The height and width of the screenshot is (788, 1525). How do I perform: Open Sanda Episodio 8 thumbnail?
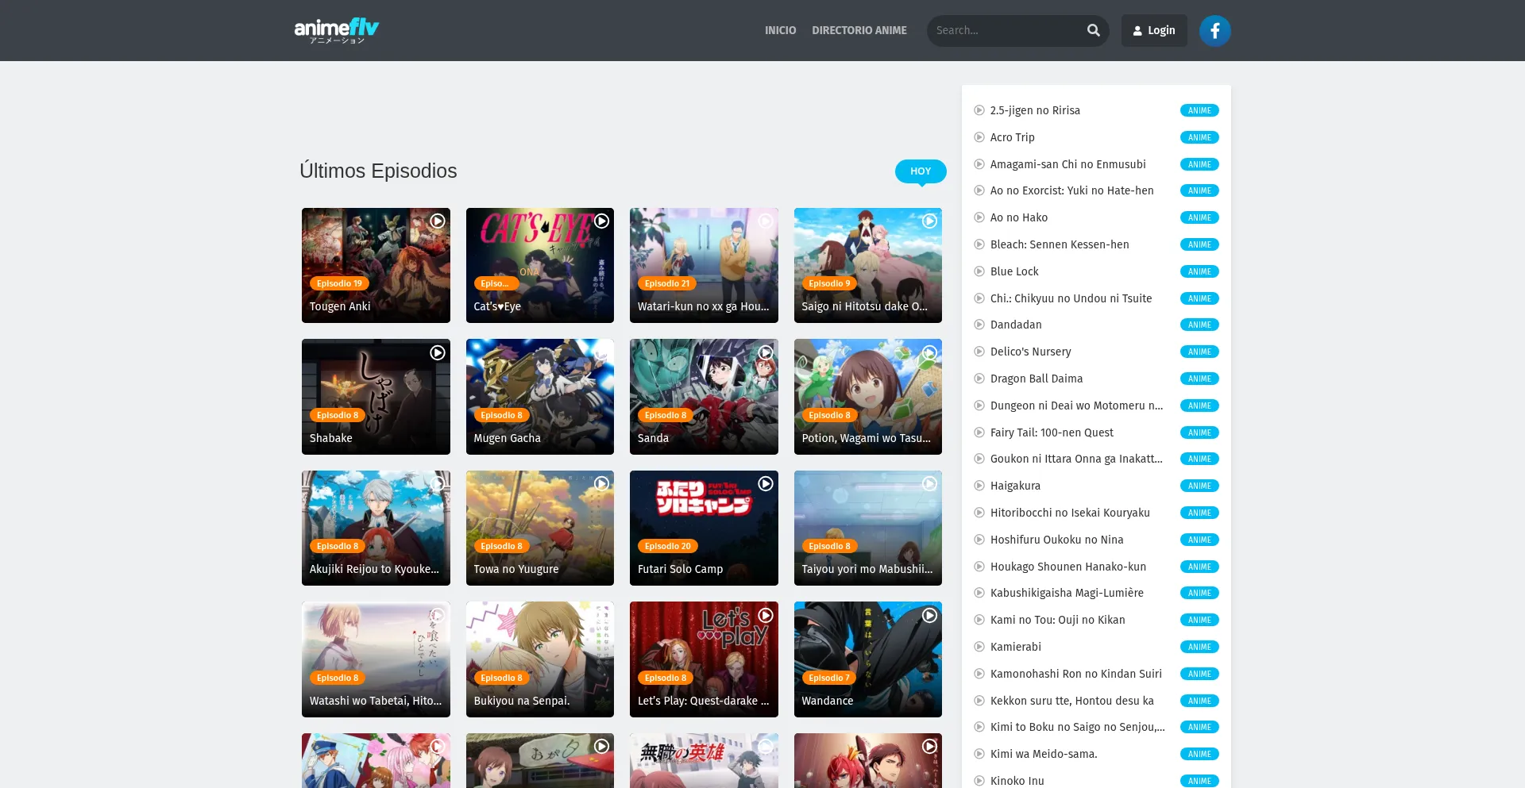(x=704, y=396)
